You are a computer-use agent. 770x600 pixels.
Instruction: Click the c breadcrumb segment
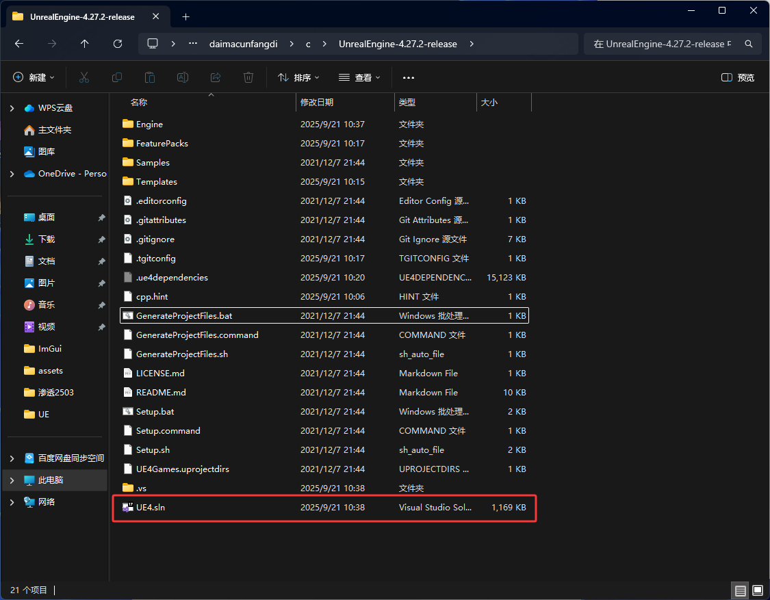point(308,44)
